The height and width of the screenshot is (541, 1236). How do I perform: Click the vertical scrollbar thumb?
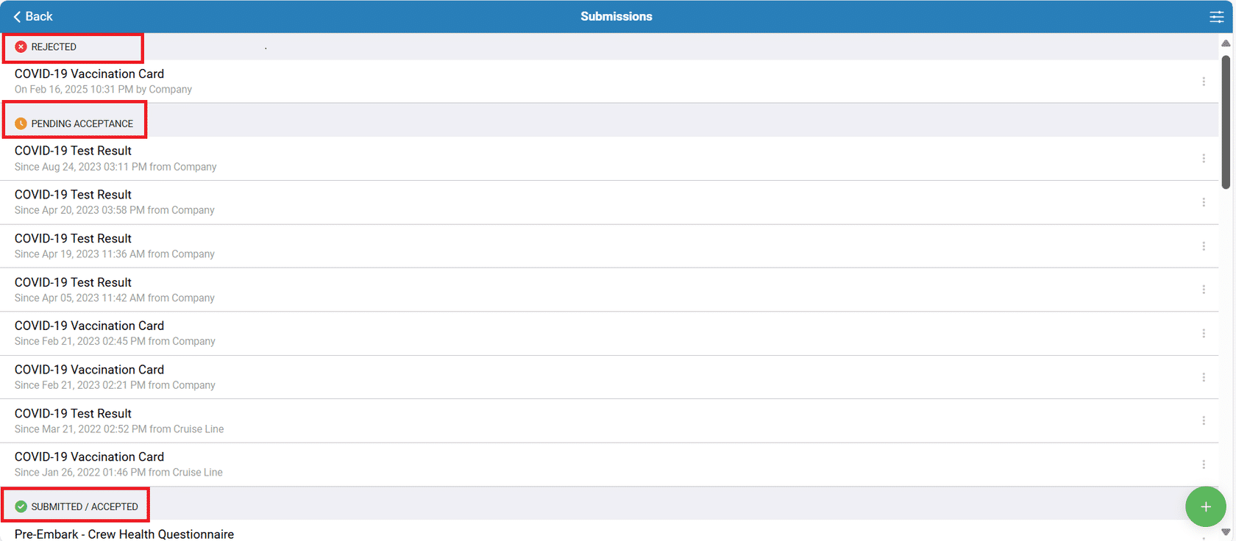tap(1226, 122)
